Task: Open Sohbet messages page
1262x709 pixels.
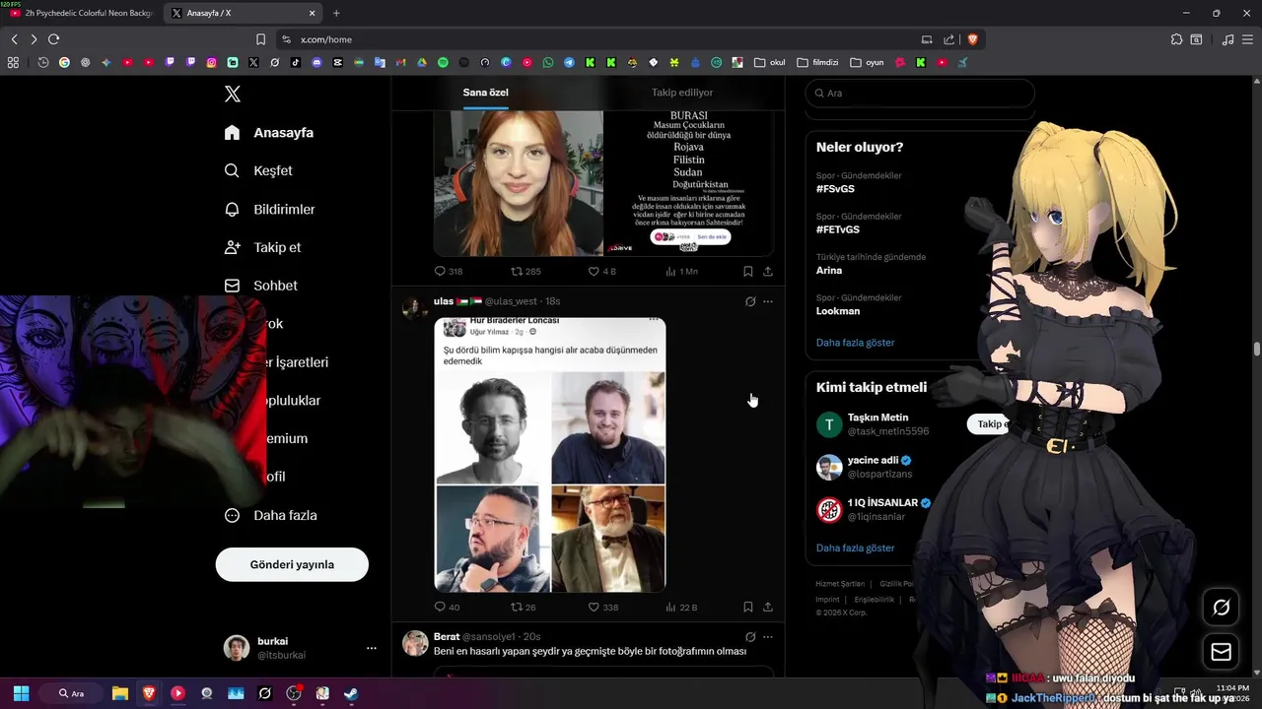Action: (260, 286)
